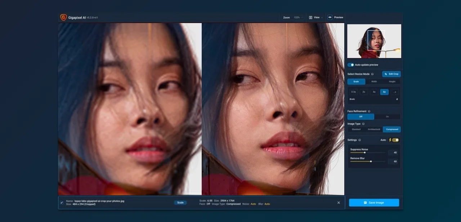
Task: Click the original preview pane
Action: [x=130, y=109]
